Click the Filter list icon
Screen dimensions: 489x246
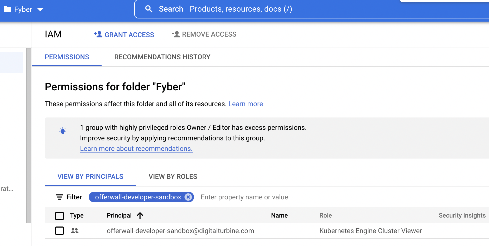(59, 197)
